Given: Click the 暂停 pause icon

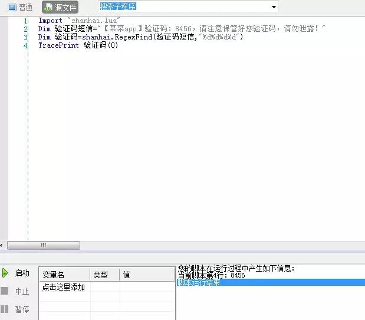Looking at the screenshot, I should pos(5,309).
